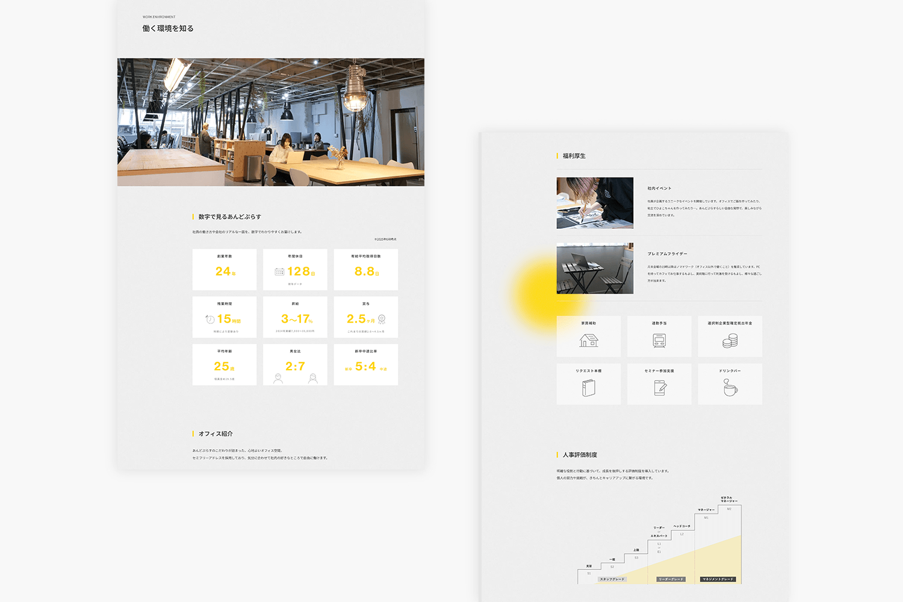Click the clock icon beside 15時間
The width and height of the screenshot is (903, 602).
coord(210,320)
